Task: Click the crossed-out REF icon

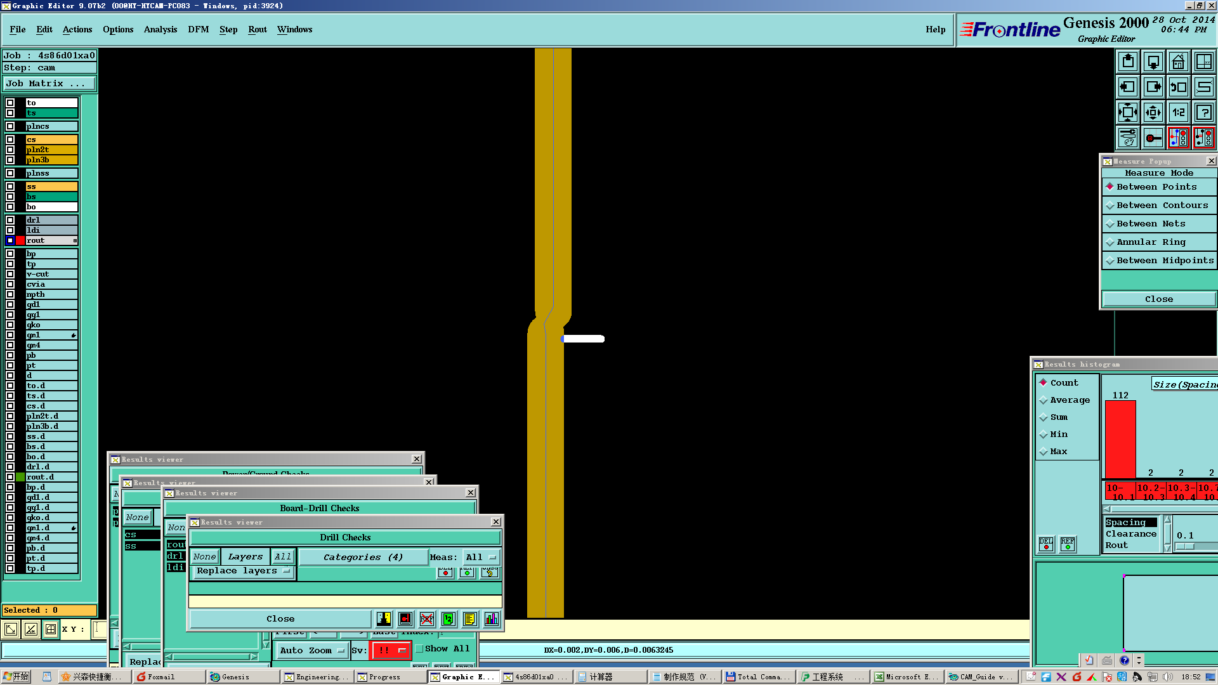Action: pyautogui.click(x=427, y=619)
